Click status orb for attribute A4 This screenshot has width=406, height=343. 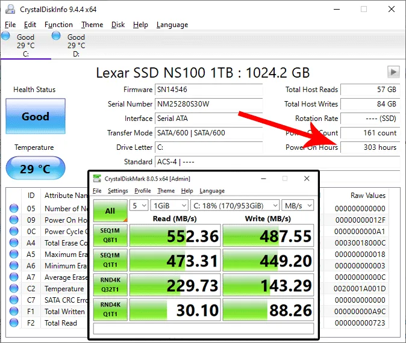(x=14, y=243)
